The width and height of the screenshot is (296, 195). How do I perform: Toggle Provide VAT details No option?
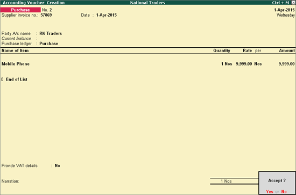click(58, 165)
